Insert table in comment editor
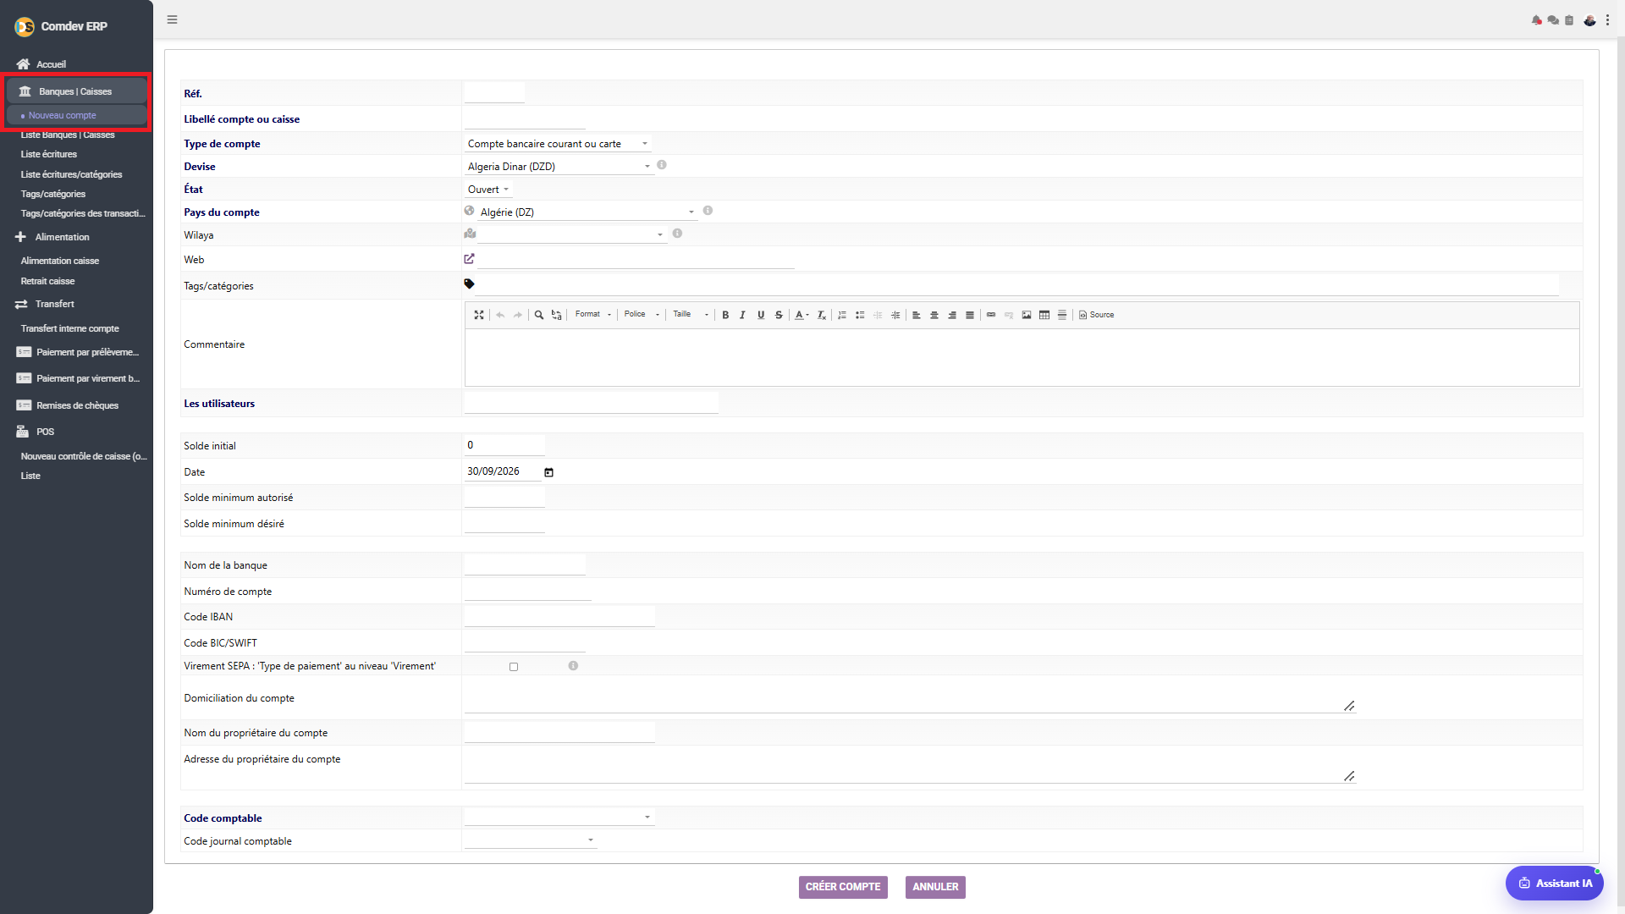 click(x=1044, y=315)
